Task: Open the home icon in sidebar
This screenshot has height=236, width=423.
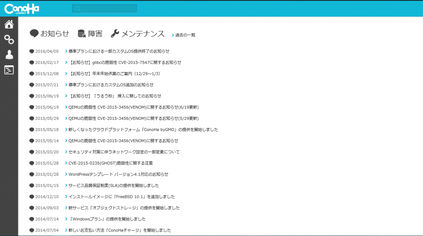Action: (9, 24)
